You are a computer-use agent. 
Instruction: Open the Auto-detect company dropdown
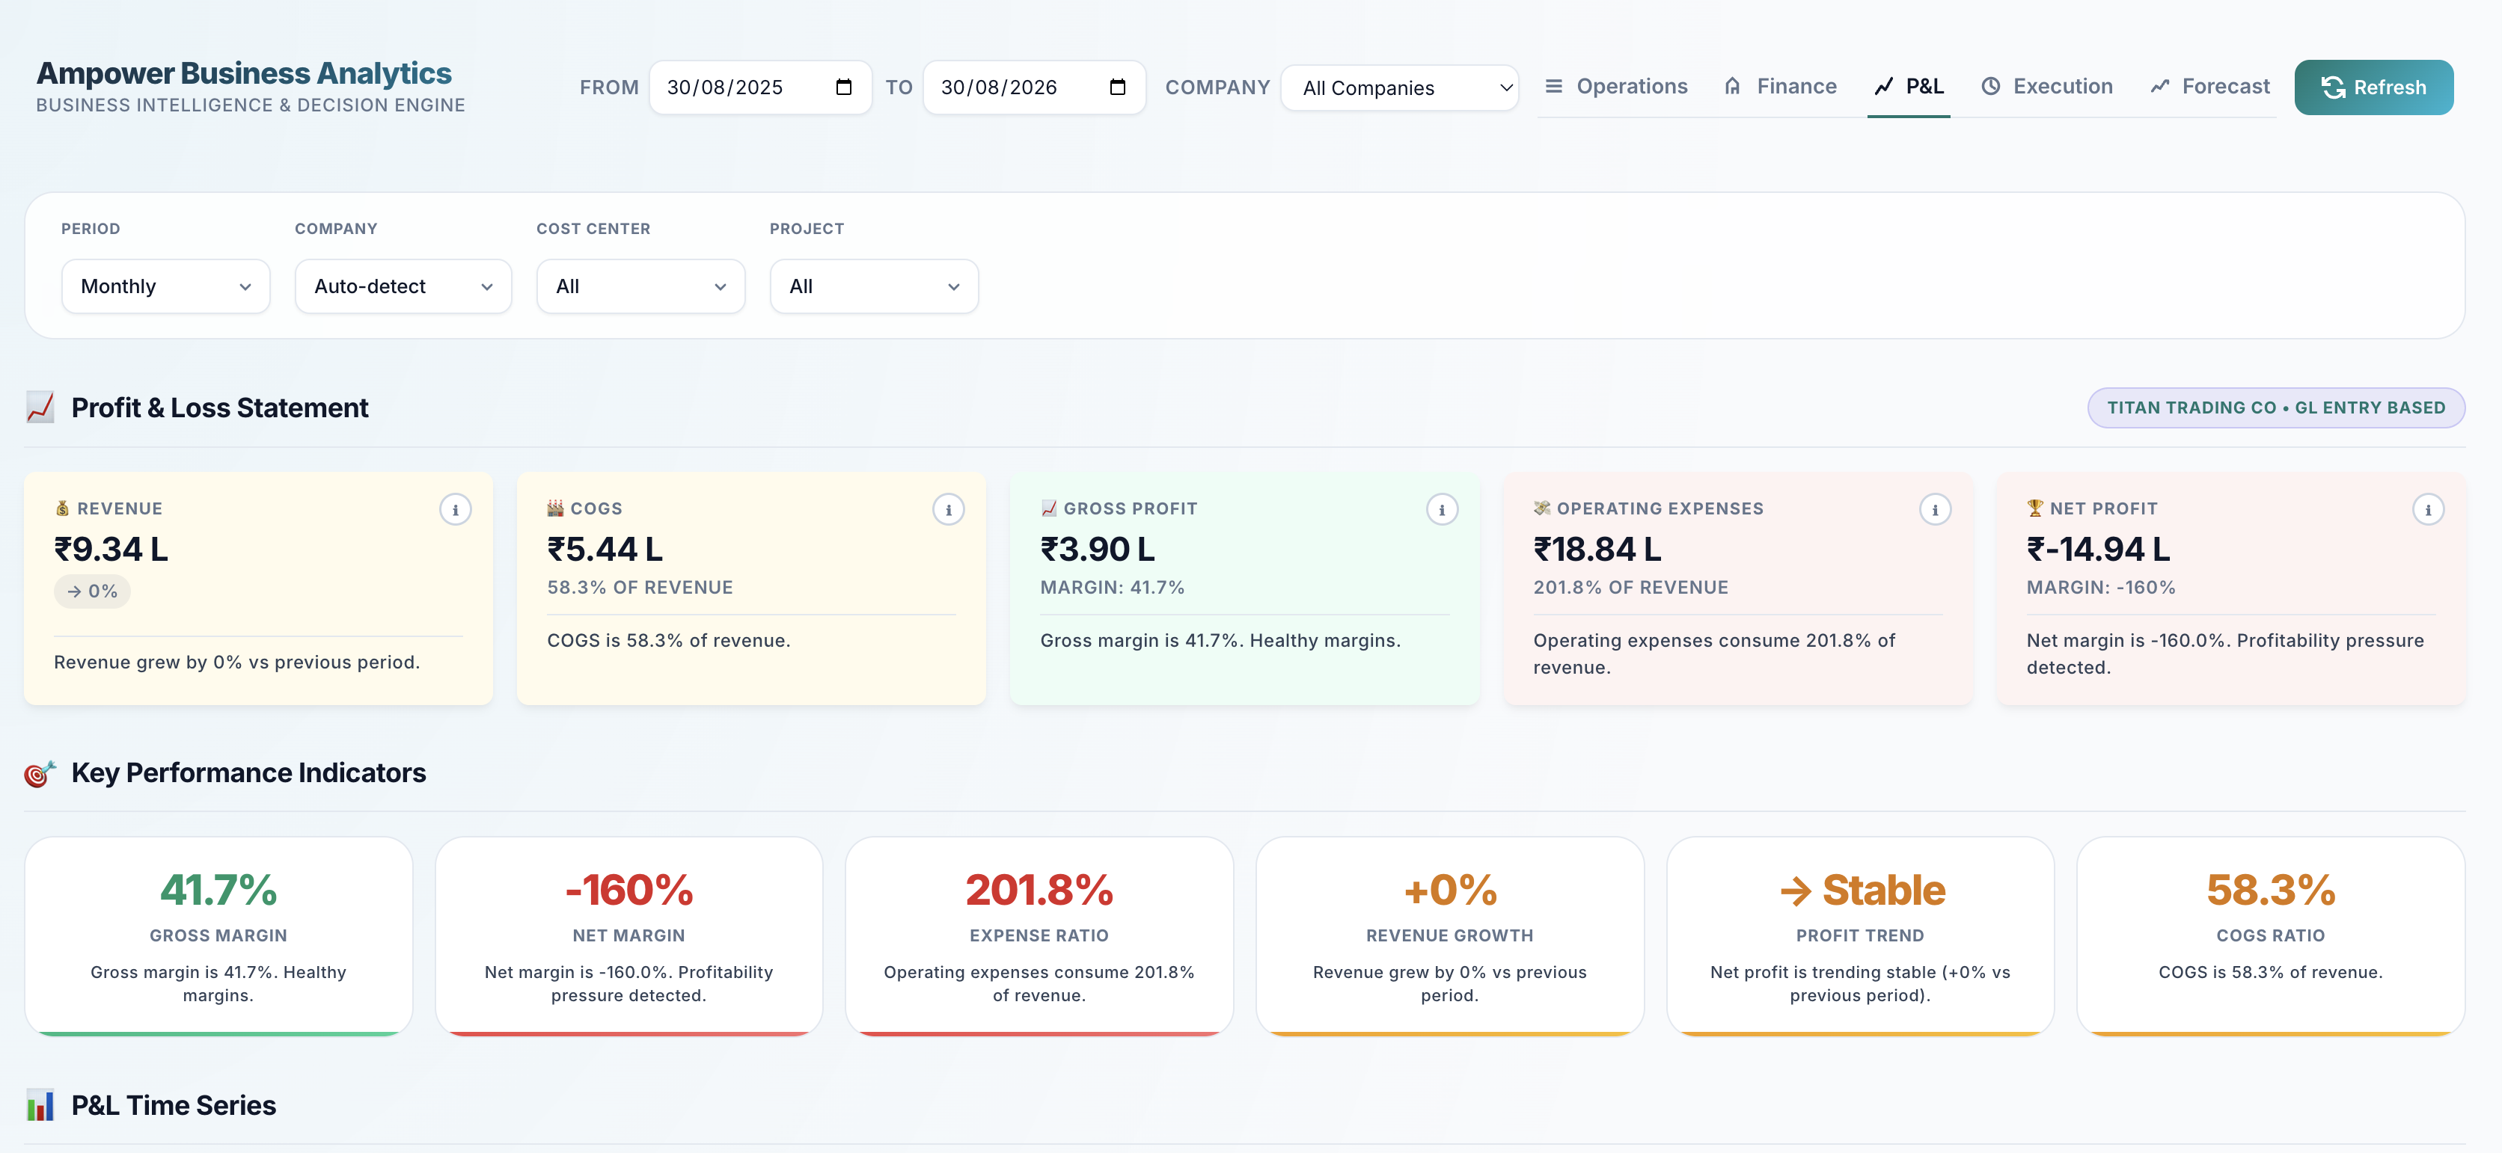click(x=403, y=286)
